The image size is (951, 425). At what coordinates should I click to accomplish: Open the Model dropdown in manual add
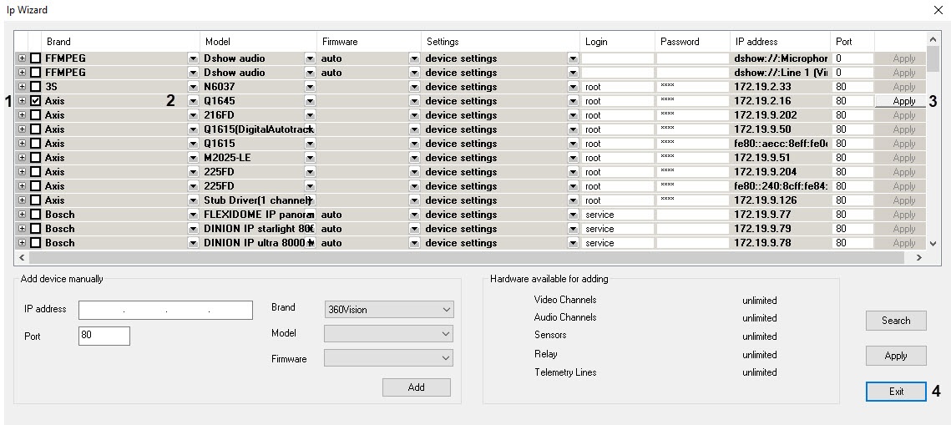click(x=388, y=334)
